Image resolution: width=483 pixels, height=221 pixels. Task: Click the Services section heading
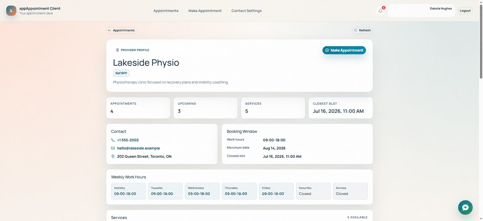tap(119, 218)
